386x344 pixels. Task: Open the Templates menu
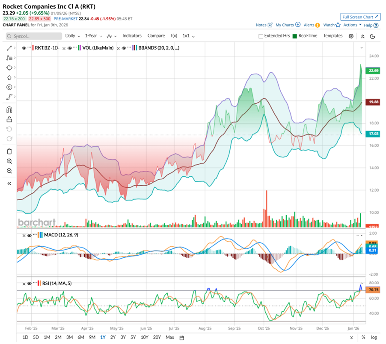coord(333,36)
